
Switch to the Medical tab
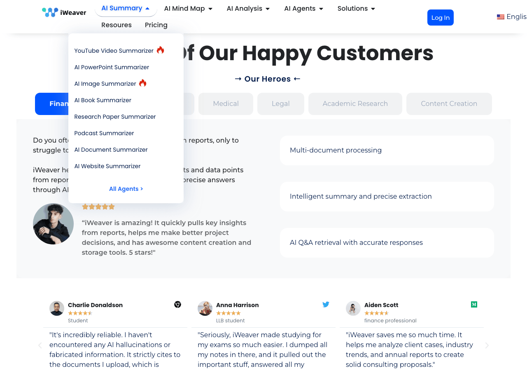226,104
